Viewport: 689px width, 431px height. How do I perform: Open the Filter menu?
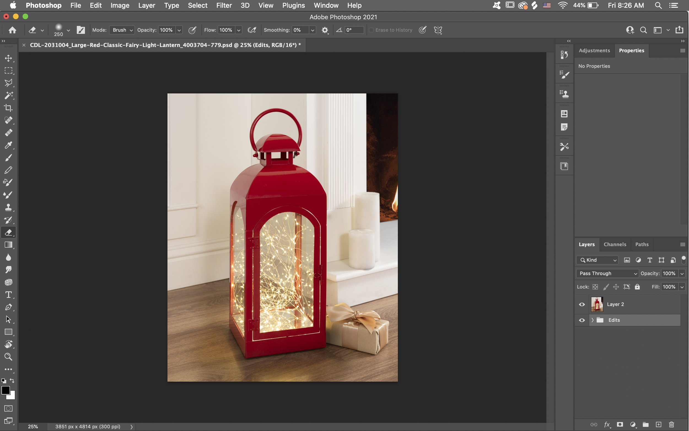click(x=224, y=6)
